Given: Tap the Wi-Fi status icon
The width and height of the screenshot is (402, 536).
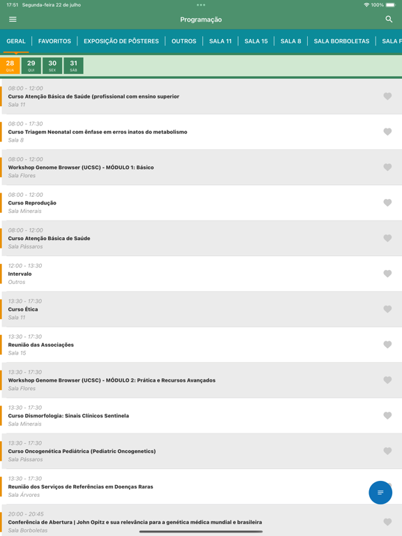Looking at the screenshot, I should click(x=366, y=5).
